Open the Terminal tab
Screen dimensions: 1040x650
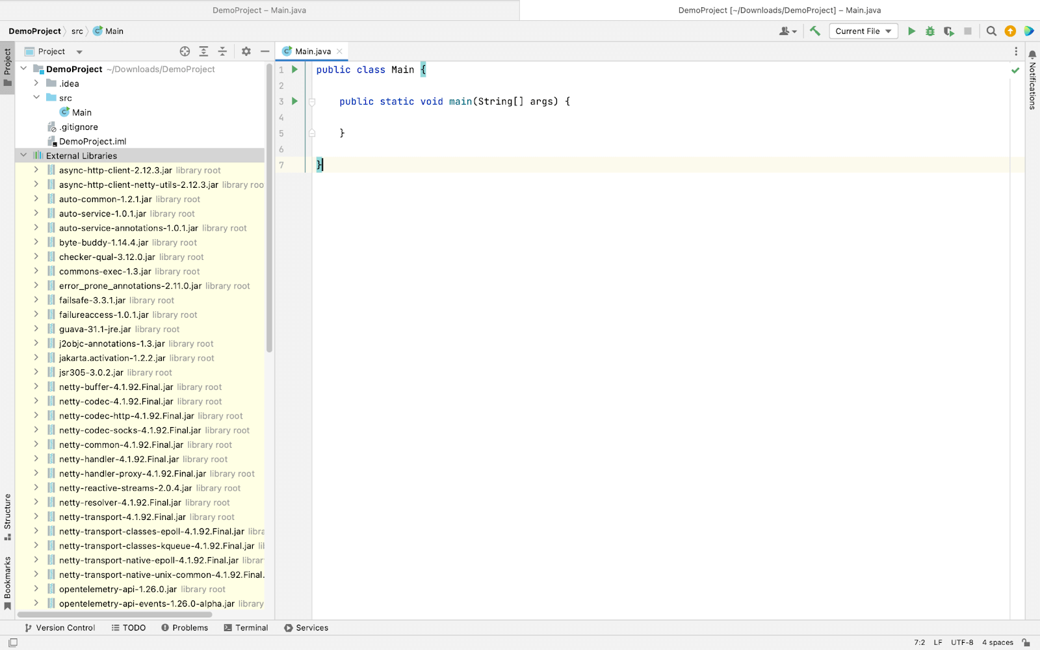(246, 628)
